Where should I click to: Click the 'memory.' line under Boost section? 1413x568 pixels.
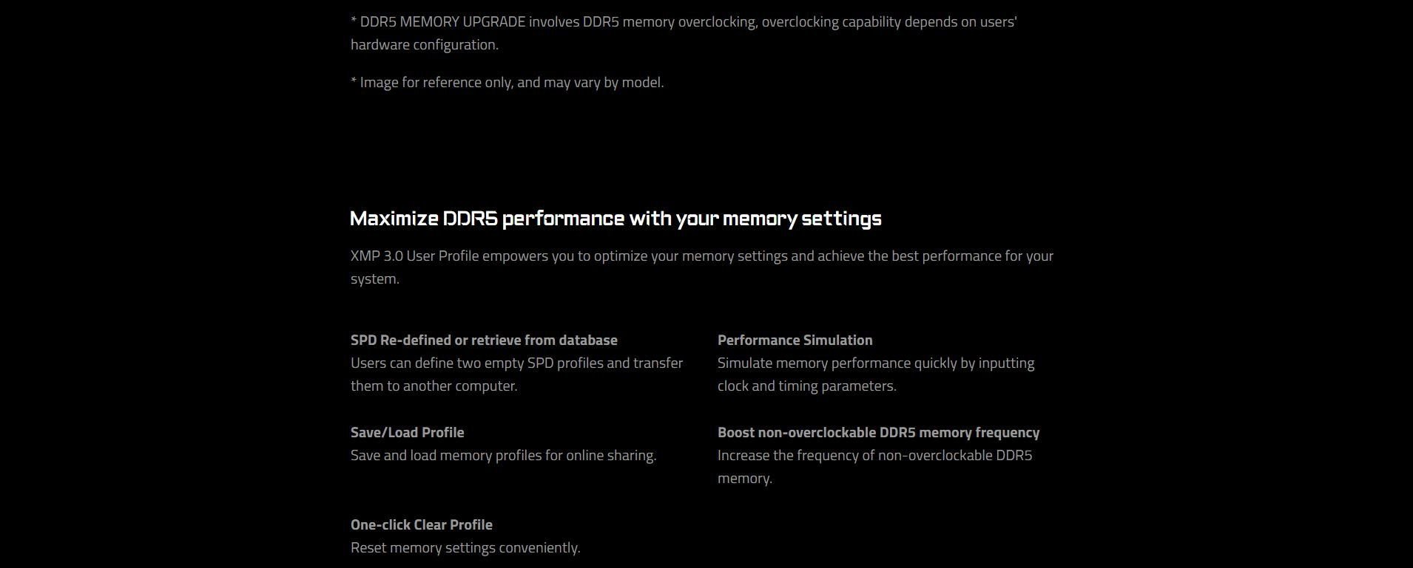click(x=745, y=478)
